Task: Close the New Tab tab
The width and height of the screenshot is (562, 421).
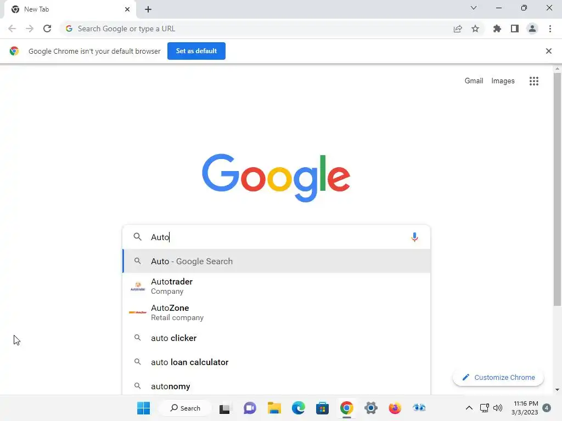Action: click(127, 9)
